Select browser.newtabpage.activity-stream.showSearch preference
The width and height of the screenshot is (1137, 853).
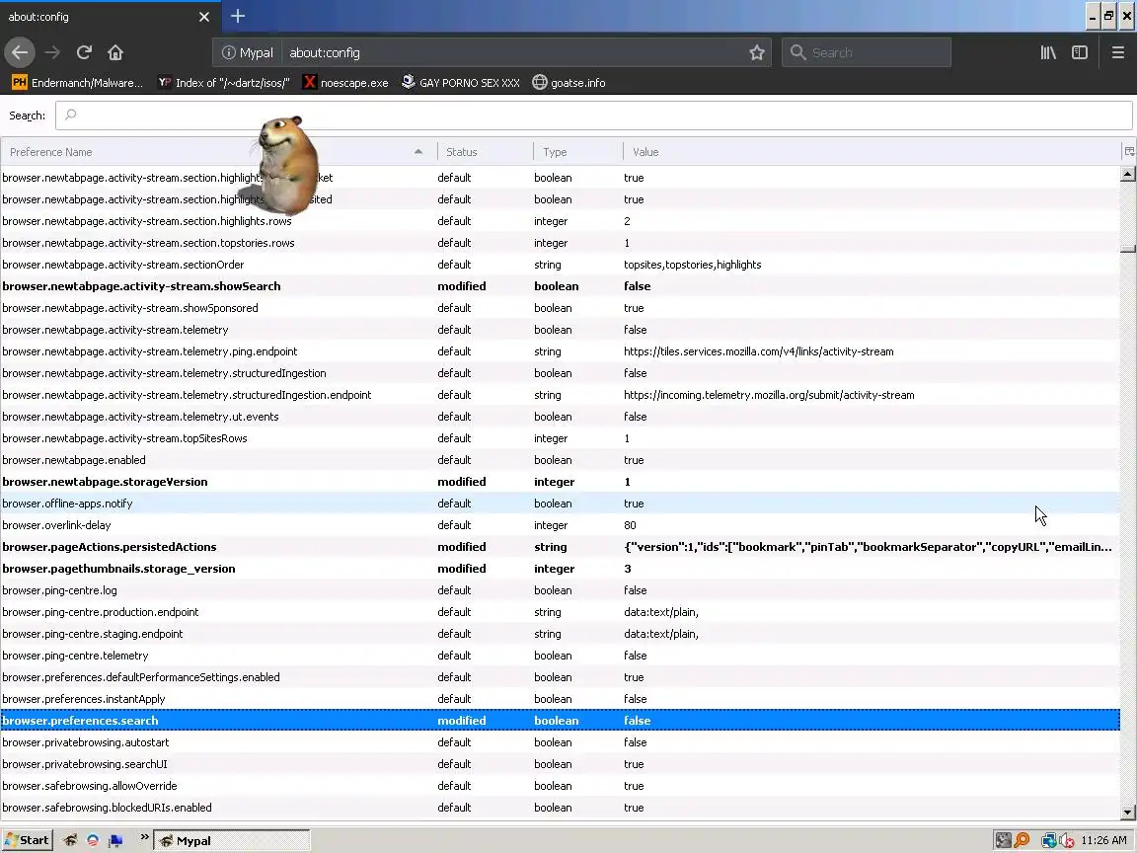click(x=560, y=286)
